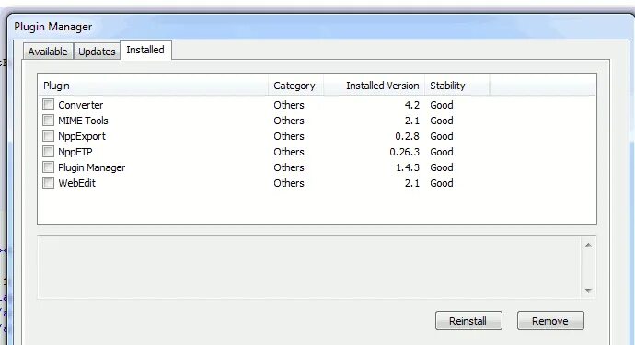Screen dimensions: 635x345
Task: Click version 2.1 in WebEdit row
Action: [x=412, y=183]
